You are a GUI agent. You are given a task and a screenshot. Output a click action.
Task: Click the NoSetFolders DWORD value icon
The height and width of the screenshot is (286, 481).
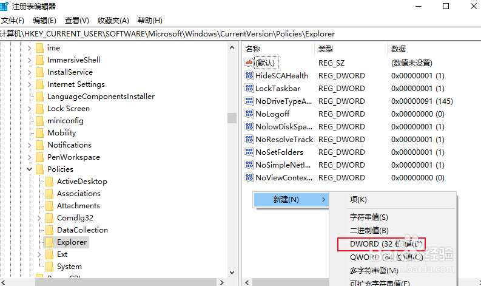pos(249,152)
